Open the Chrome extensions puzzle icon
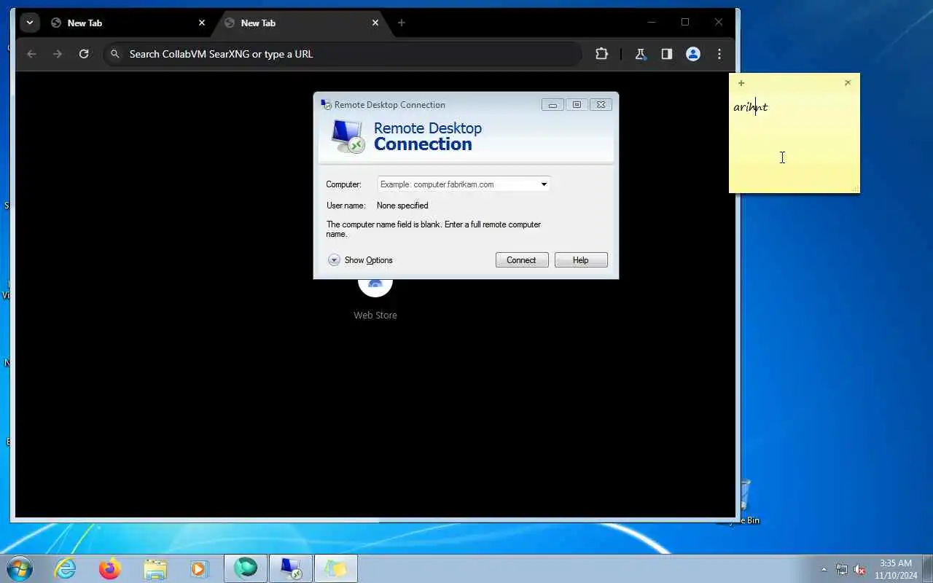The height and width of the screenshot is (583, 933). pyautogui.click(x=601, y=54)
